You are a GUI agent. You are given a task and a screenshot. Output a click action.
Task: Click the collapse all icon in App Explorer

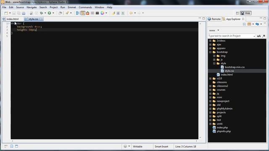[245, 24]
